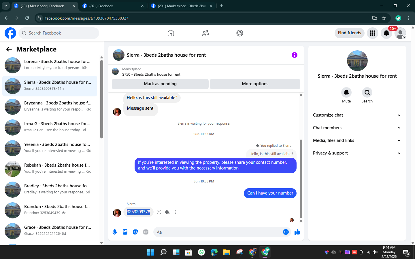Open the Irma G conversation
This screenshot has height=259, width=415.
point(50,127)
